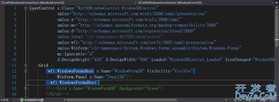279x102 pixels.
Task: Click the horizontal scrollbar right arrow
Action: pos(227,100)
